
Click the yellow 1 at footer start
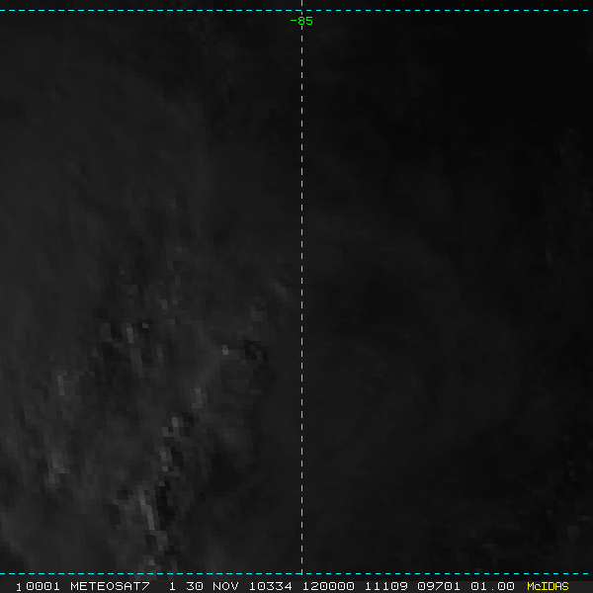point(19,586)
